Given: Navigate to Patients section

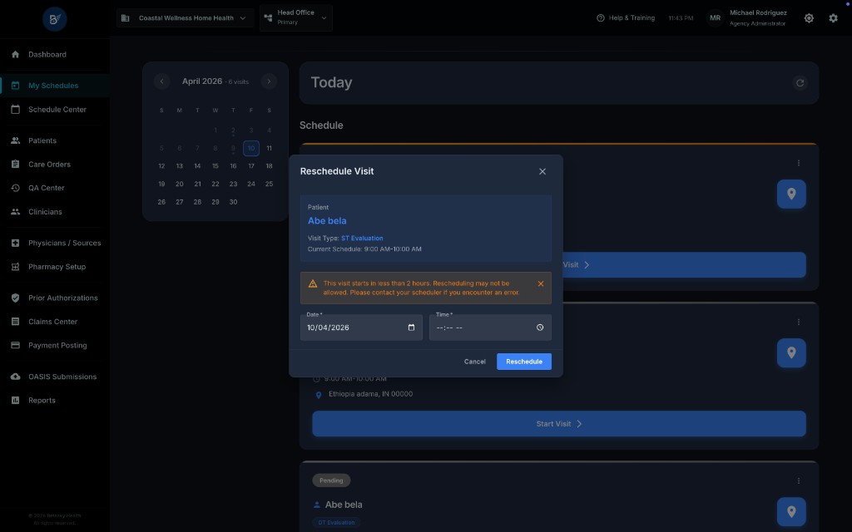Looking at the screenshot, I should tap(54, 140).
